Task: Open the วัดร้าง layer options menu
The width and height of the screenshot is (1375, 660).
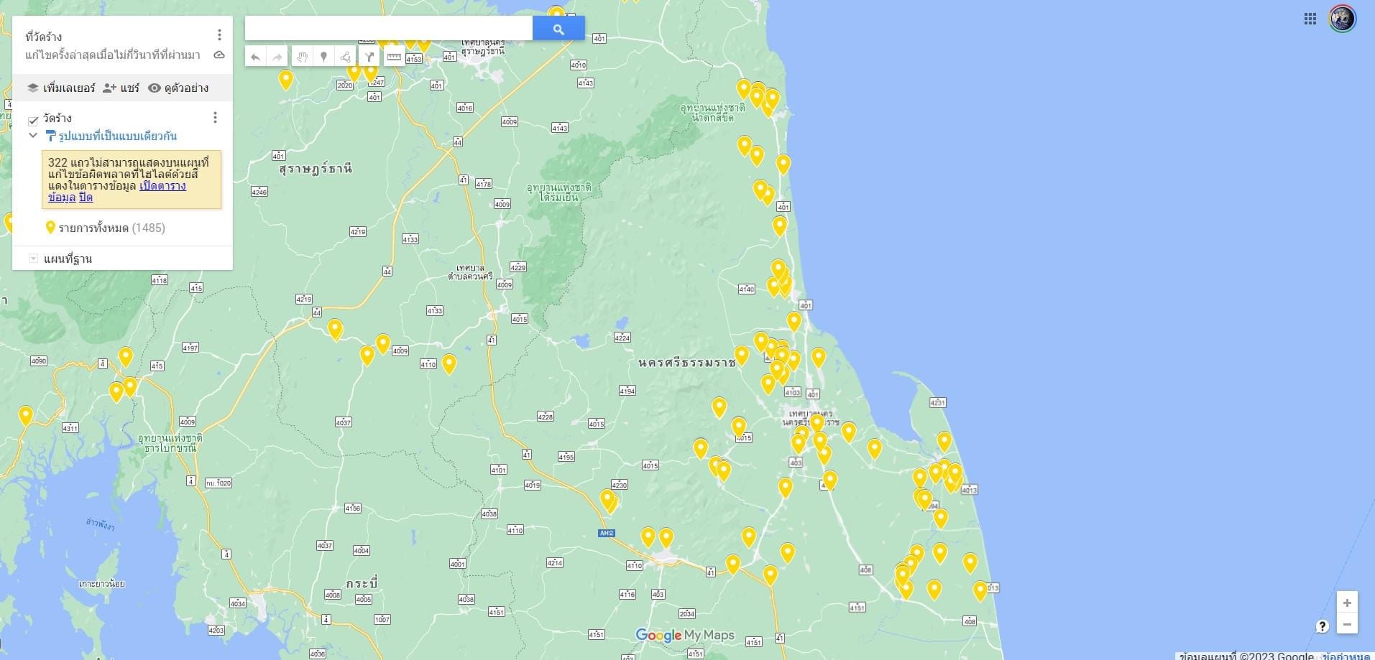Action: 215,117
